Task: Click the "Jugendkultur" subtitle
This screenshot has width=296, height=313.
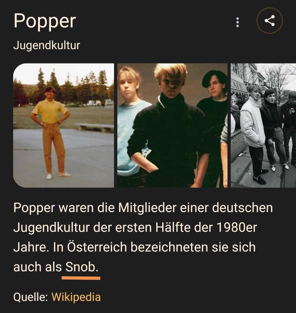Action: [x=47, y=45]
